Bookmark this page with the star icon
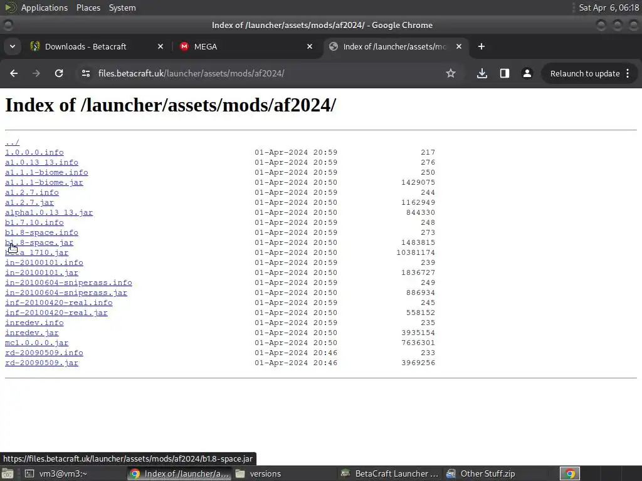Image resolution: width=642 pixels, height=481 pixels. click(x=451, y=73)
